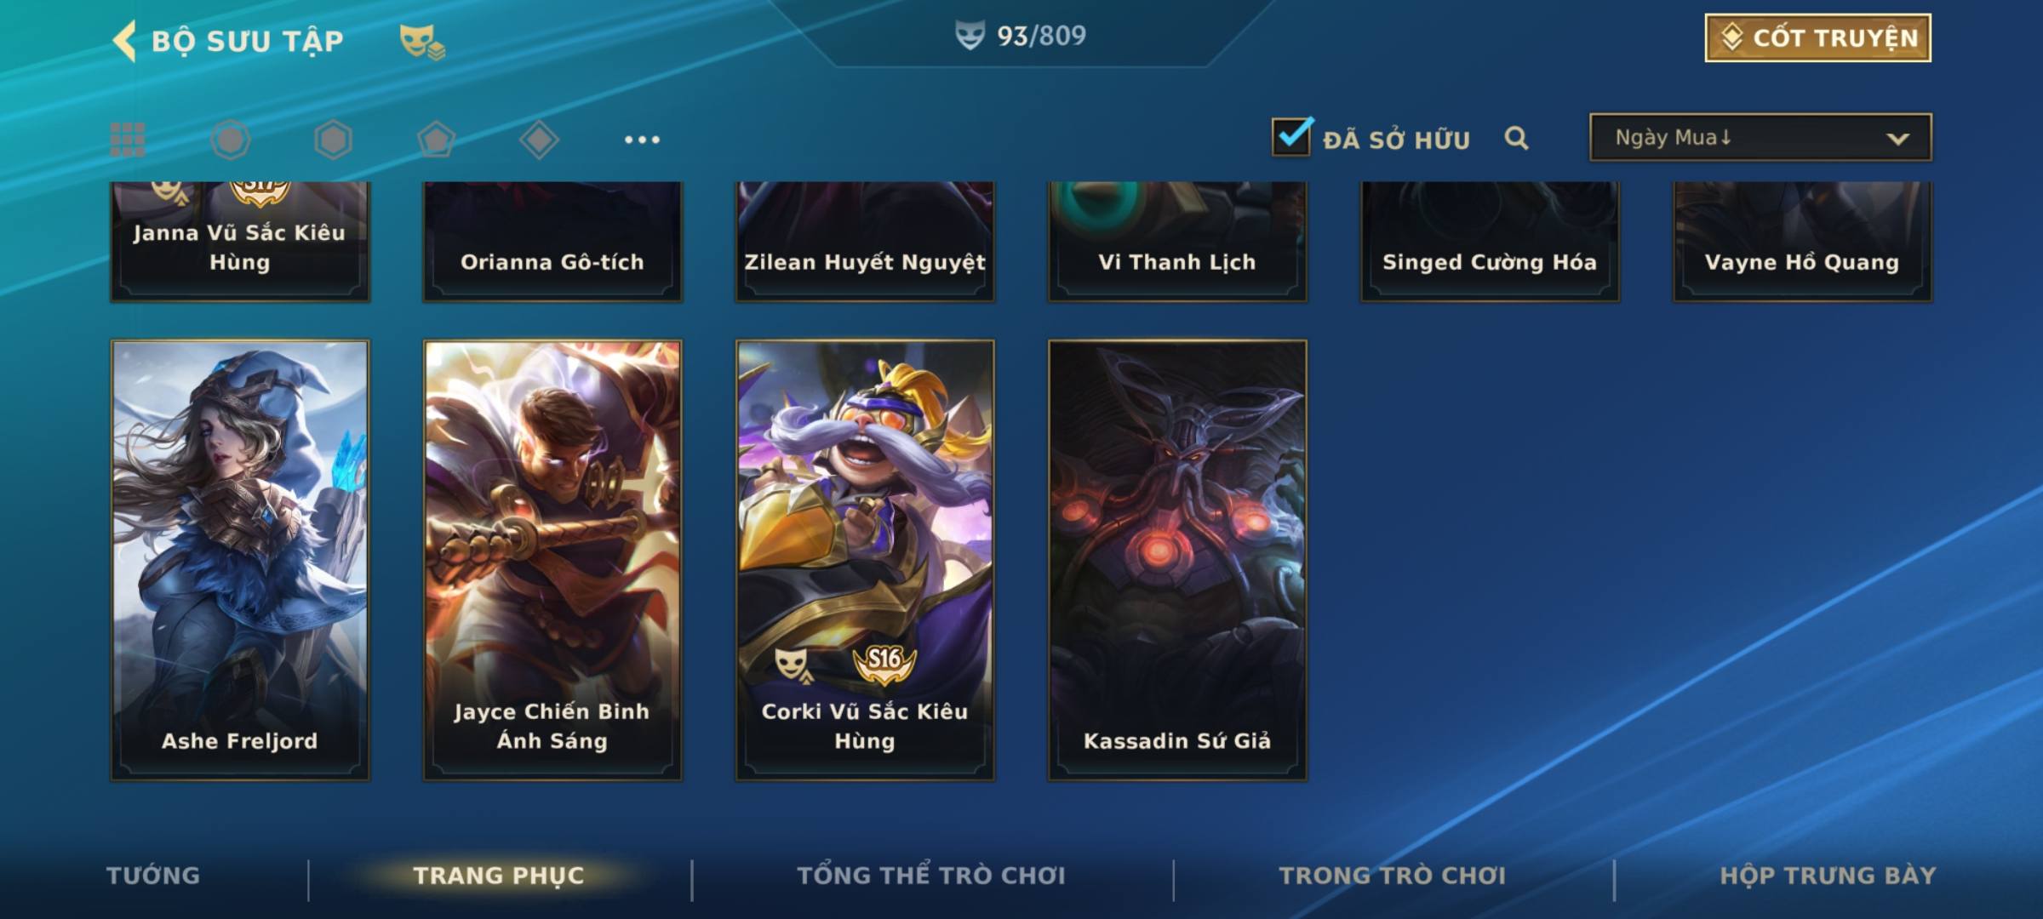Viewport: 2043px width, 919px height.
Task: Select the pentagon rarity filter icon
Action: click(x=436, y=140)
